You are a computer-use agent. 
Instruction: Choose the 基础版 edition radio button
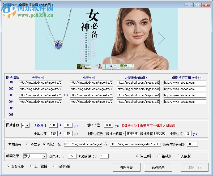click(x=159, y=156)
